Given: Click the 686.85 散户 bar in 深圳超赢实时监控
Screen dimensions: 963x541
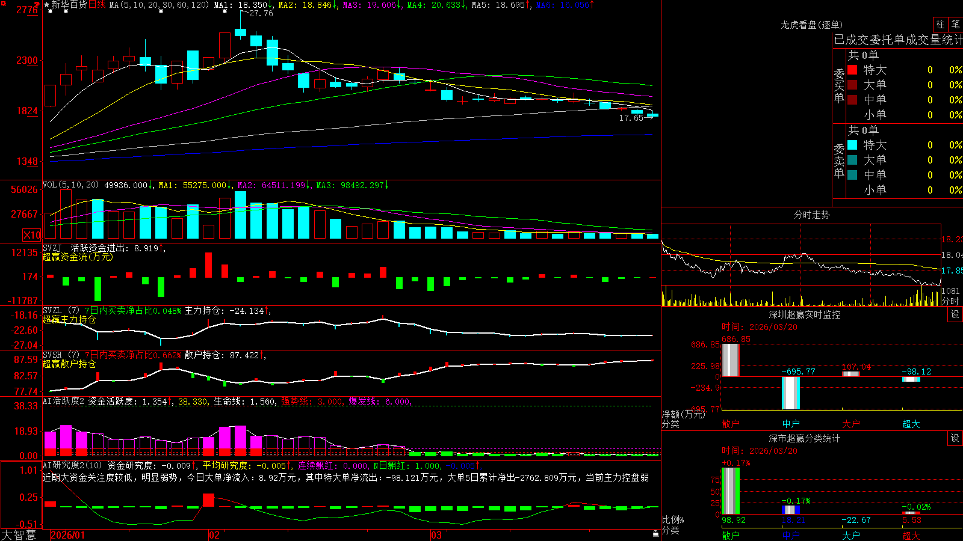Looking at the screenshot, I should click(x=731, y=360).
